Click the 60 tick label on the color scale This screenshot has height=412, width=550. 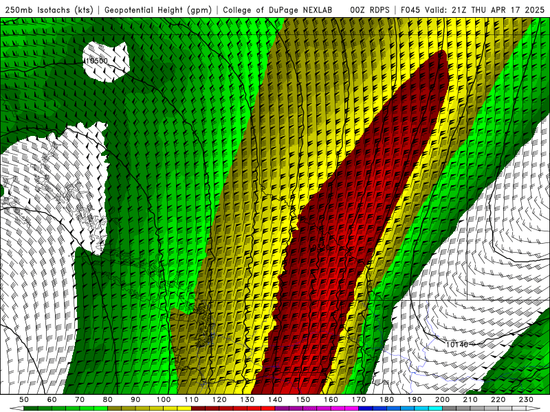click(x=52, y=400)
